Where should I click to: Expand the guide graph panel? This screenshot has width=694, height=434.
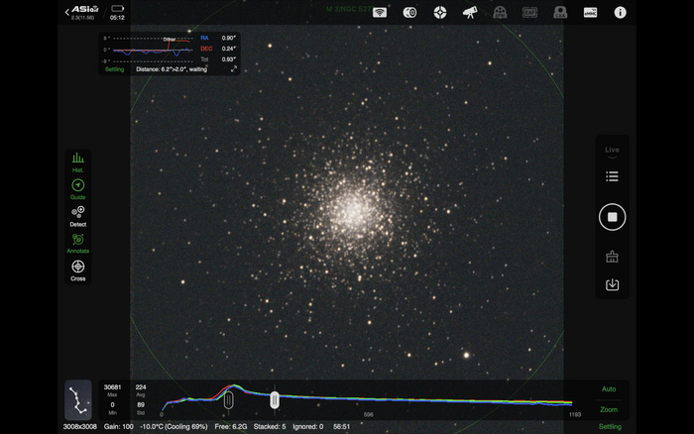coord(234,68)
